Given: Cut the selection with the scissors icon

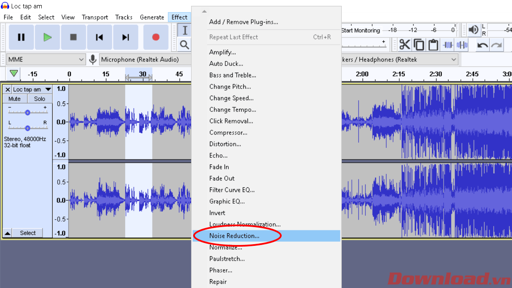Looking at the screenshot, I should pos(404,44).
